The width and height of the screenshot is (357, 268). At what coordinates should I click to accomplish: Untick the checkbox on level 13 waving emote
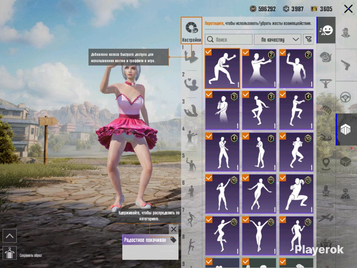coord(282,220)
